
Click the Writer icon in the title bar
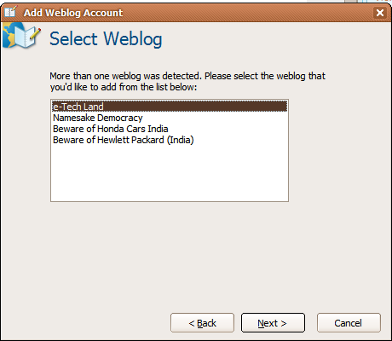tap(11, 11)
